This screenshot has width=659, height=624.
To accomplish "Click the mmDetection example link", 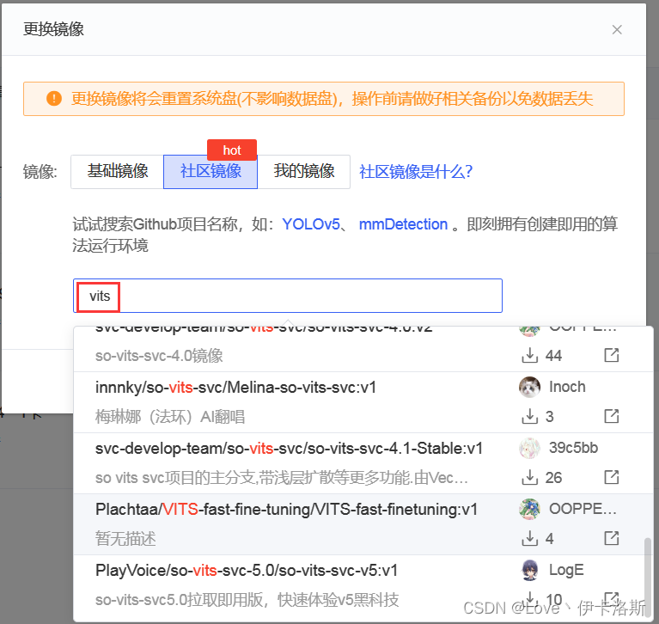I will (403, 224).
